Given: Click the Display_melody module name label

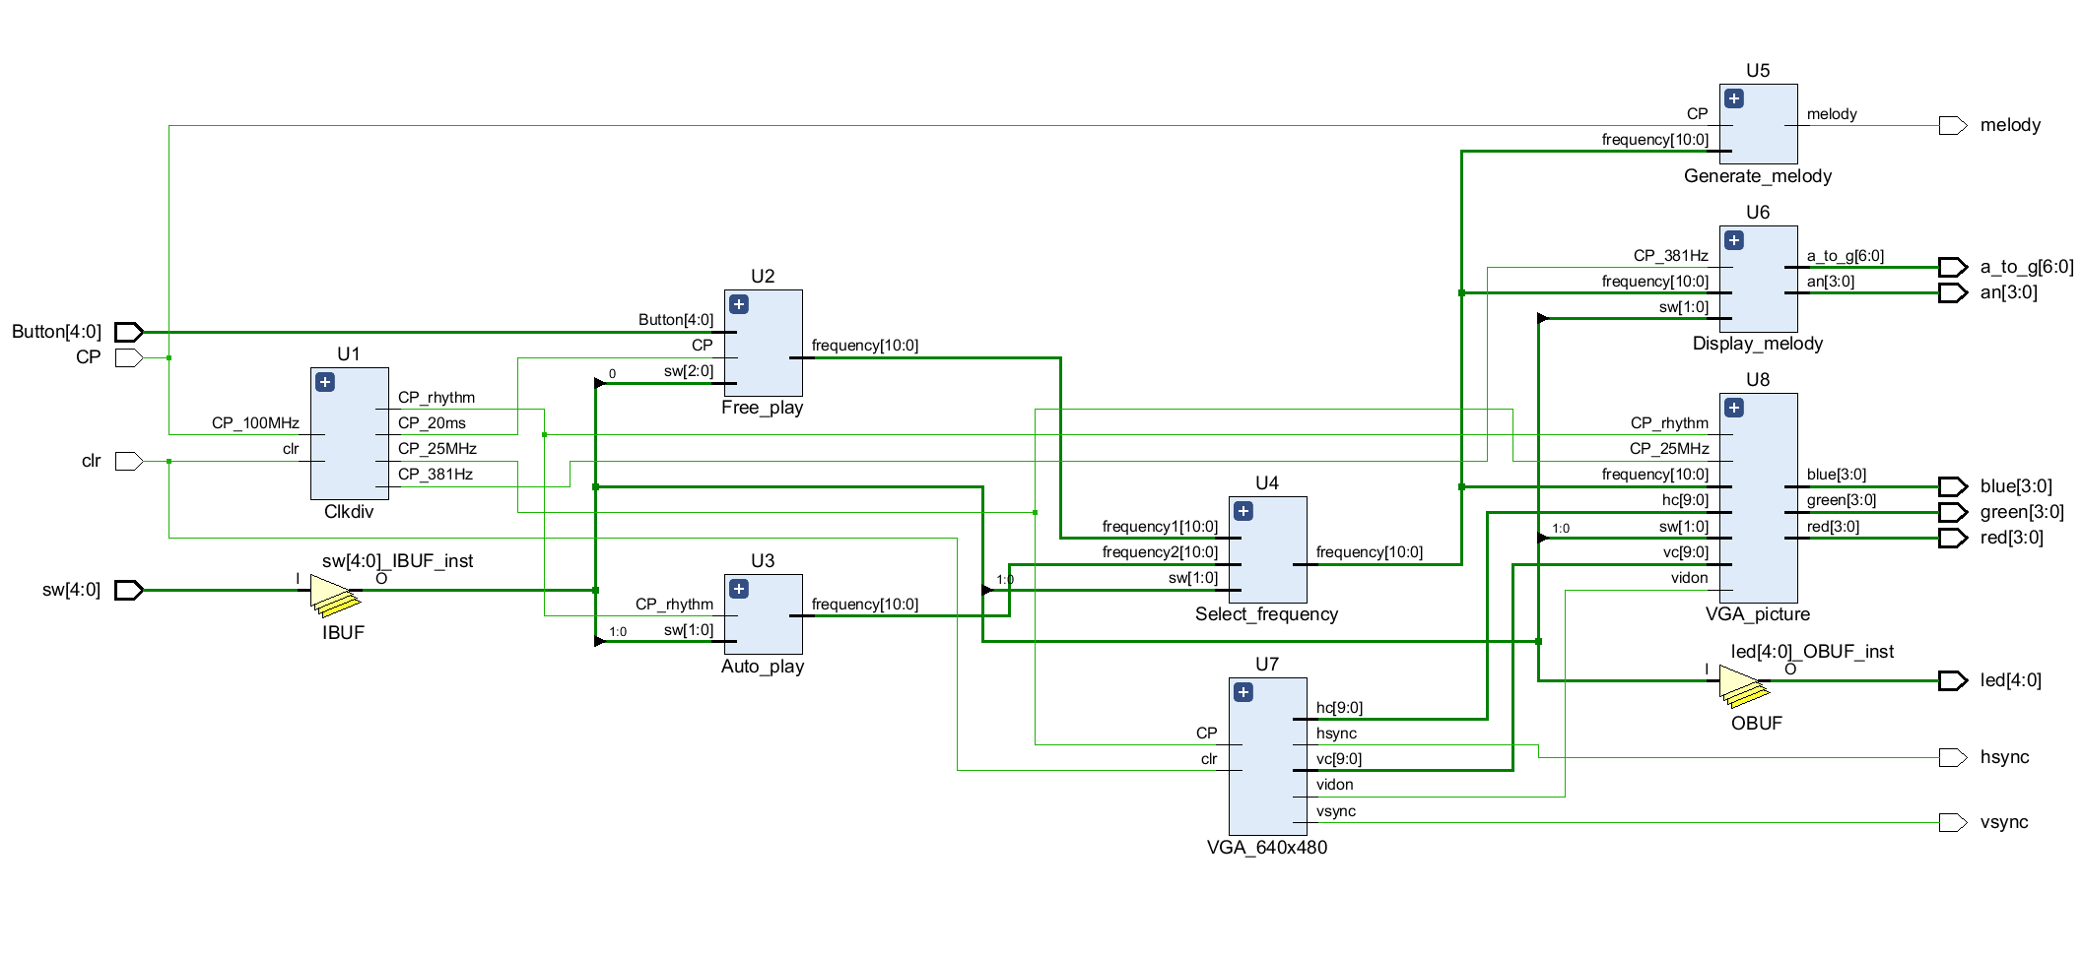Looking at the screenshot, I should point(1758,344).
